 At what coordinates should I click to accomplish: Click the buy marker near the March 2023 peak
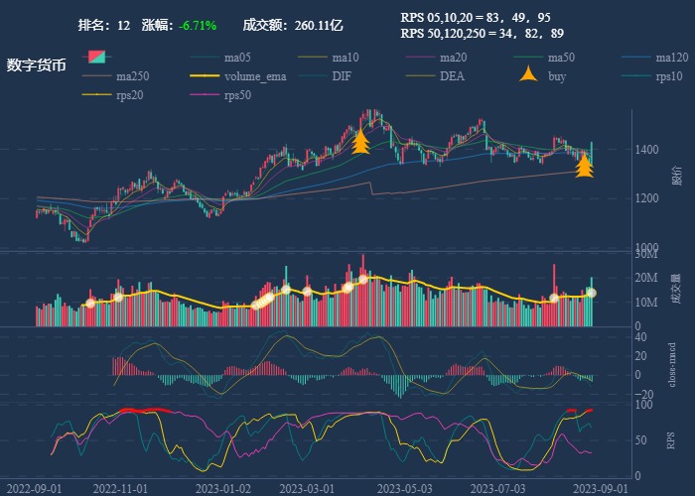[361, 143]
